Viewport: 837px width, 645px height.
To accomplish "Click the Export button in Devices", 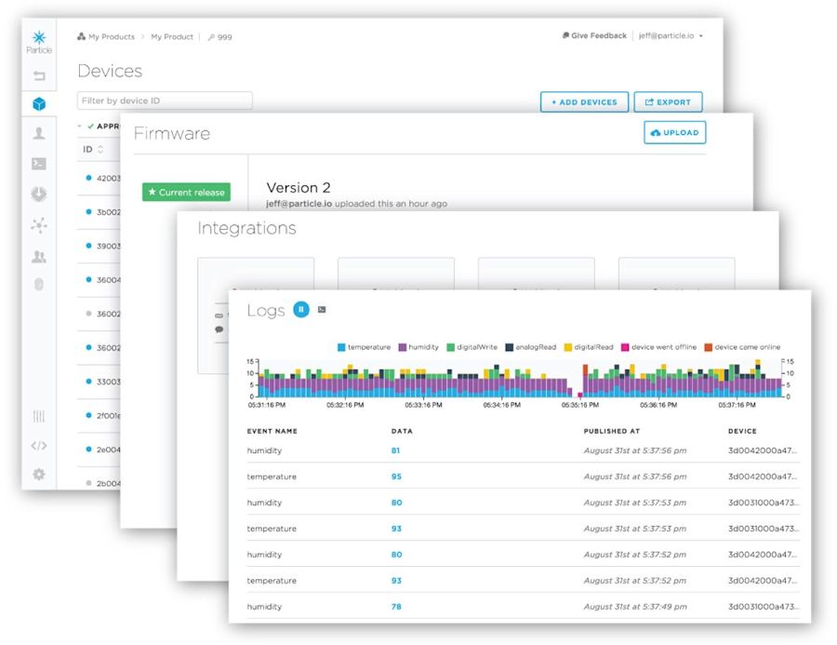I will [x=669, y=102].
